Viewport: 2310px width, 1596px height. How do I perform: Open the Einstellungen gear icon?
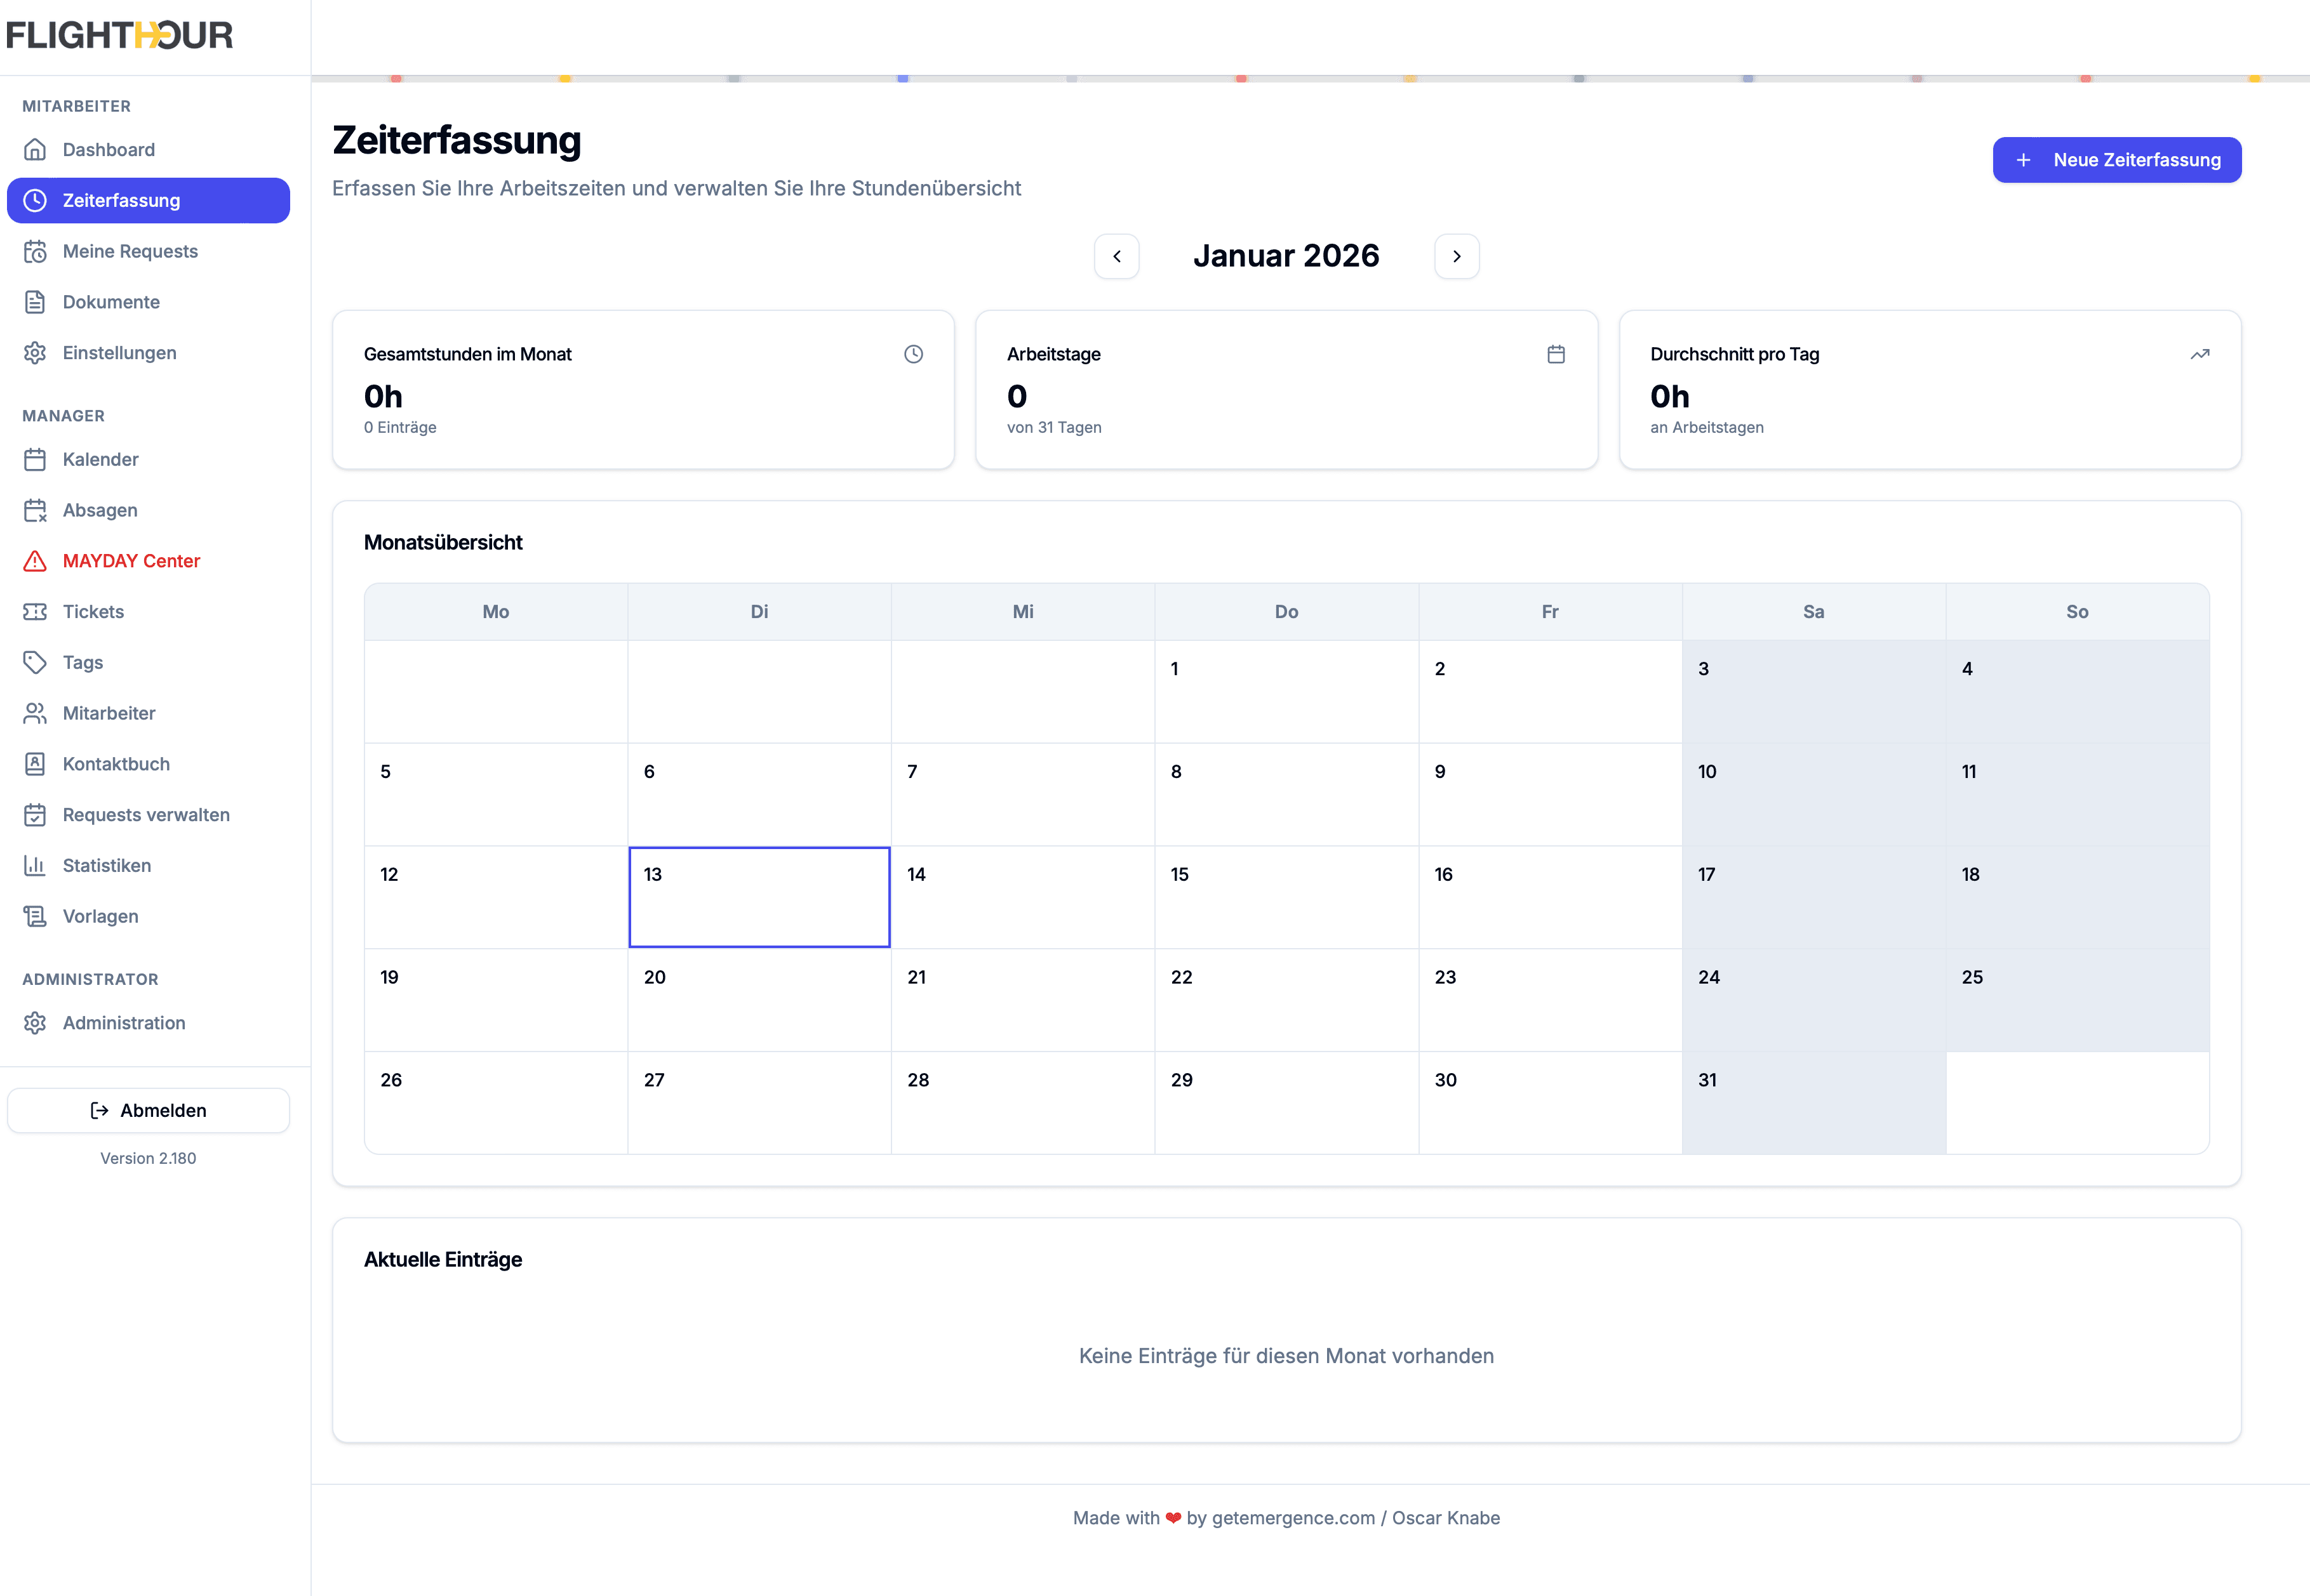click(36, 352)
